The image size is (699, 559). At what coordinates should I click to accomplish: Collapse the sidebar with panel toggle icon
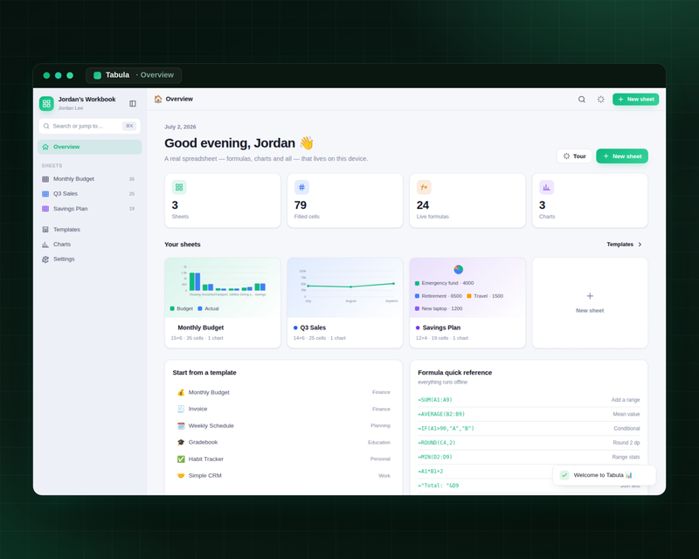pos(133,103)
